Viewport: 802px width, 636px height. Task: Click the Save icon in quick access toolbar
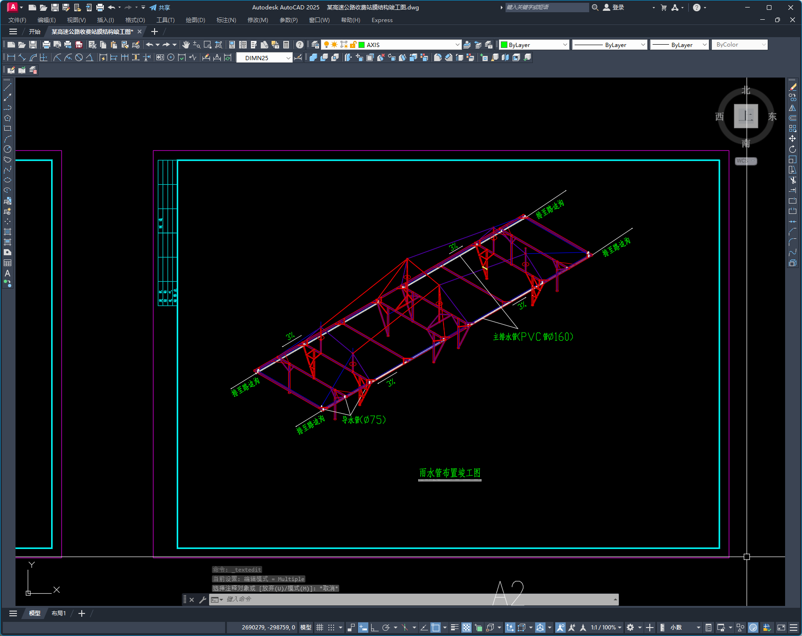[x=55, y=8]
